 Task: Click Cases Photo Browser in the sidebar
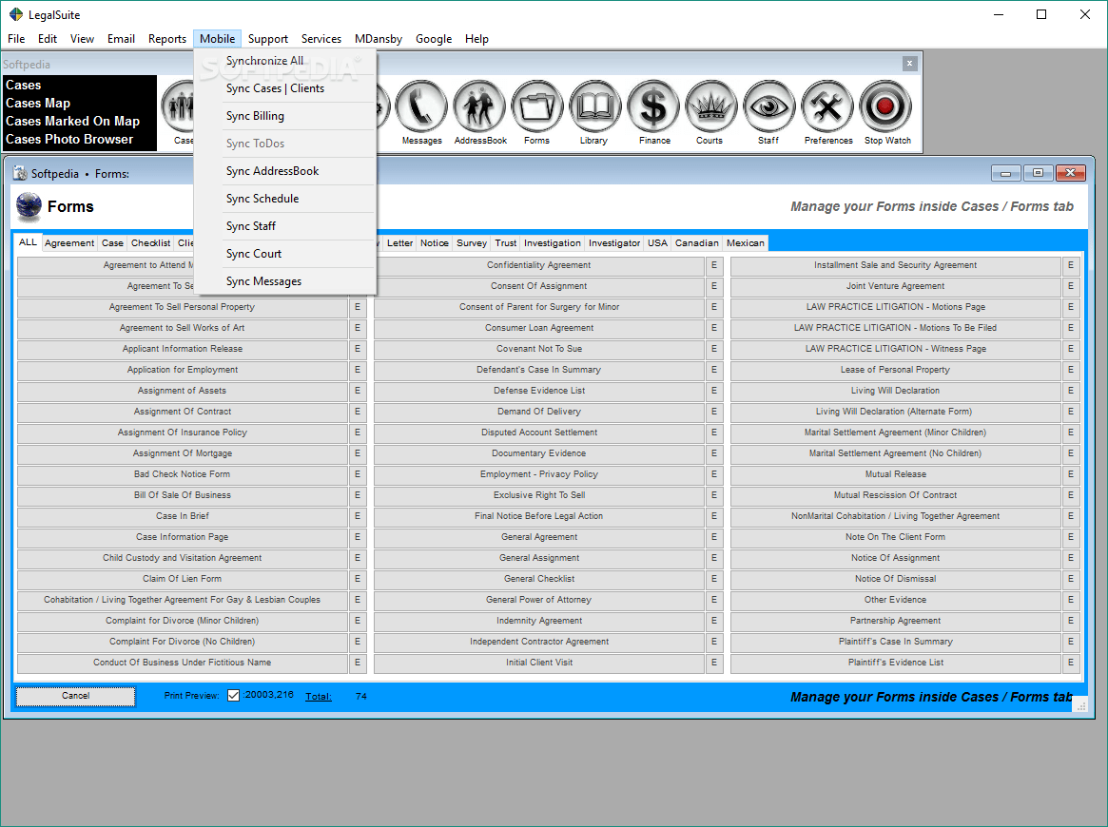(x=70, y=138)
